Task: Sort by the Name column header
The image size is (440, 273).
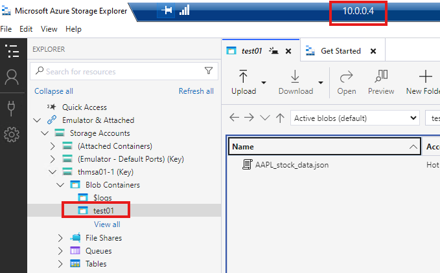Action: coord(325,146)
